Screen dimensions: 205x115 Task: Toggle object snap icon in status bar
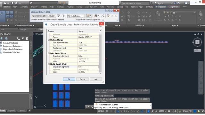(142, 111)
